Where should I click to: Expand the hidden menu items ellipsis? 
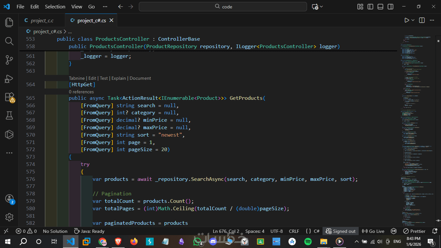click(105, 7)
